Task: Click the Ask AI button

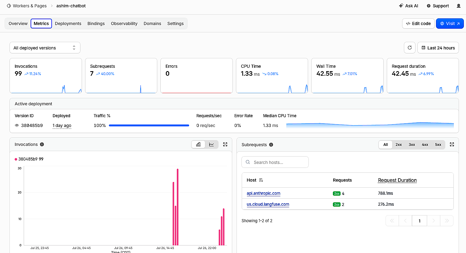Action: click(x=408, y=6)
